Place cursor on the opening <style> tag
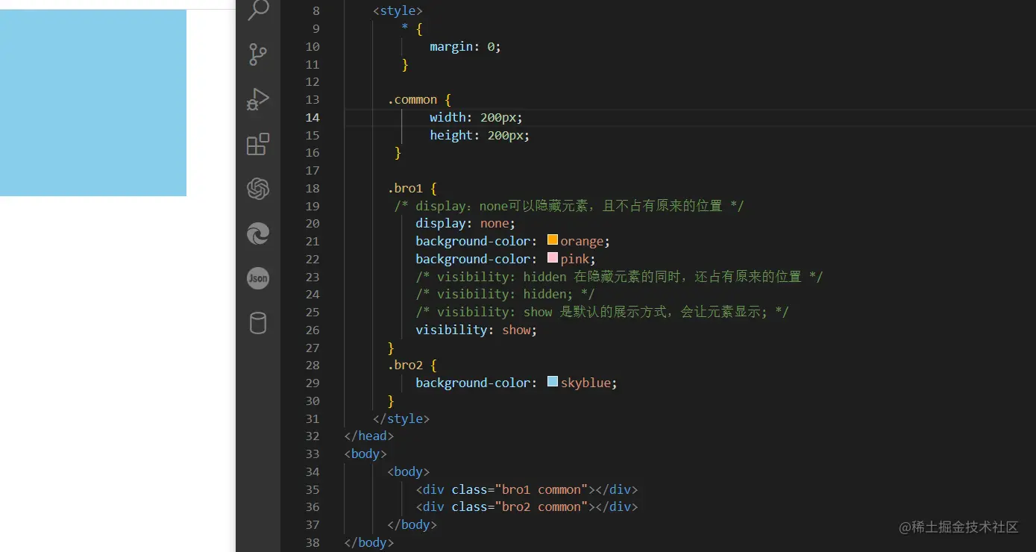The image size is (1036, 552). [x=398, y=11]
